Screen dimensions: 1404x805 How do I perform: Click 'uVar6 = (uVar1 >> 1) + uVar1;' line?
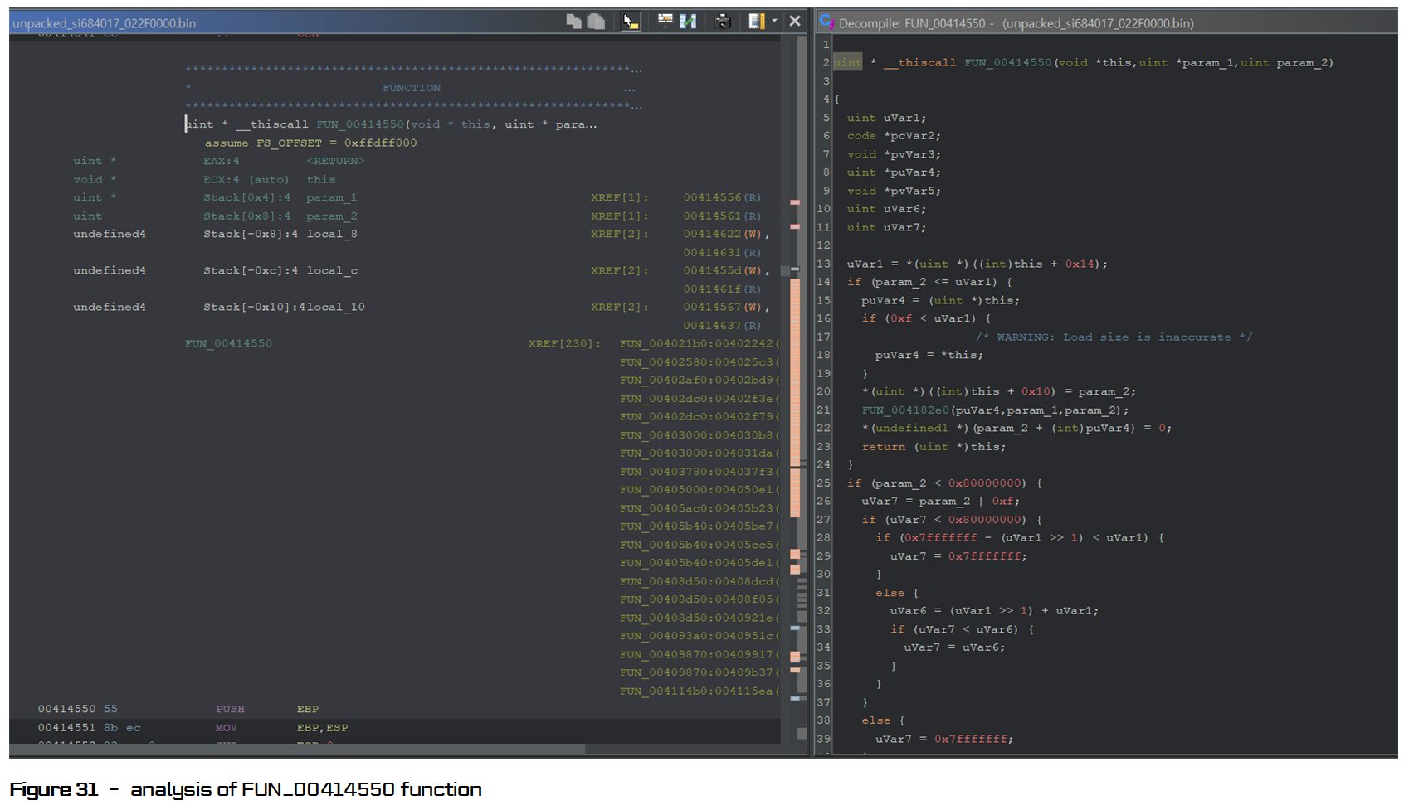pyautogui.click(x=994, y=610)
